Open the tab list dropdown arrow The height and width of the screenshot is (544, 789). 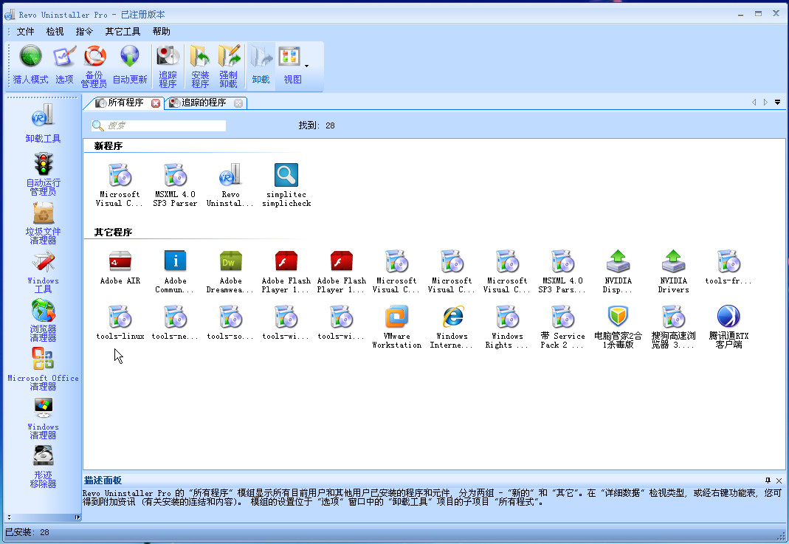pos(777,102)
